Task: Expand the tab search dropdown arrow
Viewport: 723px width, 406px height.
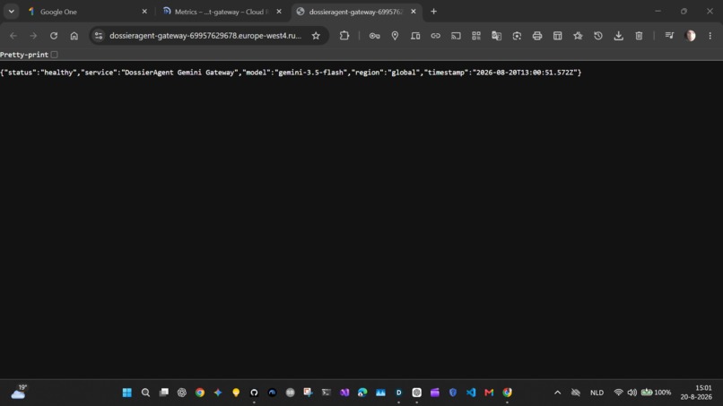Action: pos(11,12)
